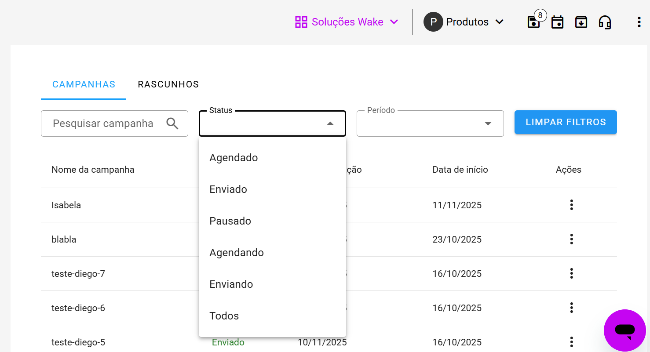Click the Limpar Filtros button
Screen dimensions: 650x352
tap(566, 122)
